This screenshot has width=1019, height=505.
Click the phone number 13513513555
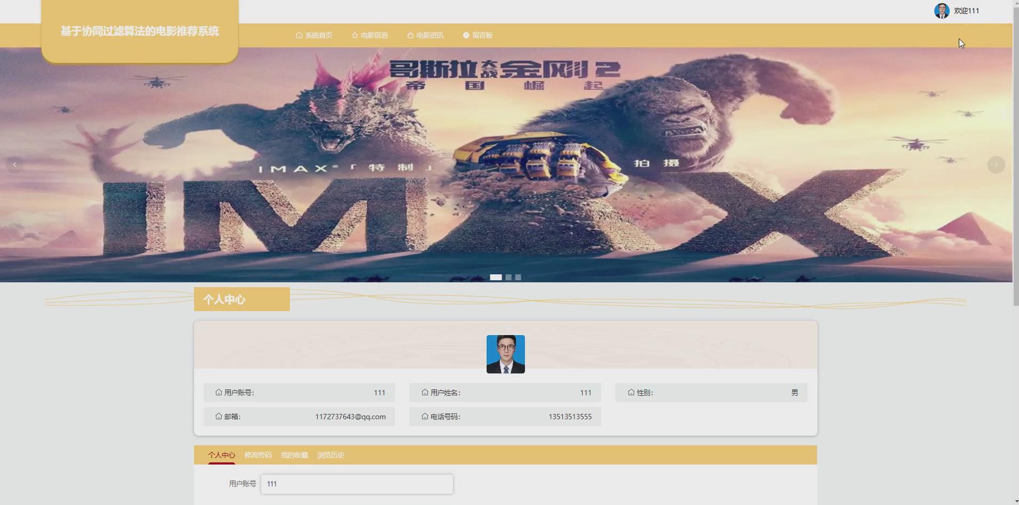tap(570, 417)
